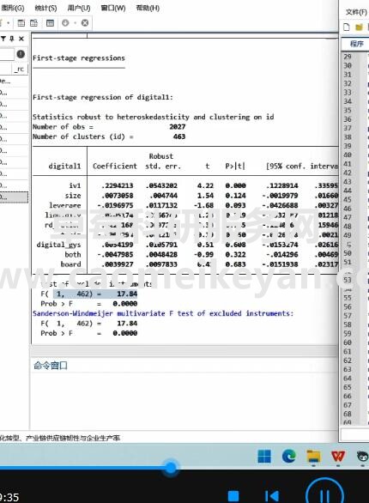Close the history panel with its X icon
Screen dimensions: 369x503
[x=21, y=39]
